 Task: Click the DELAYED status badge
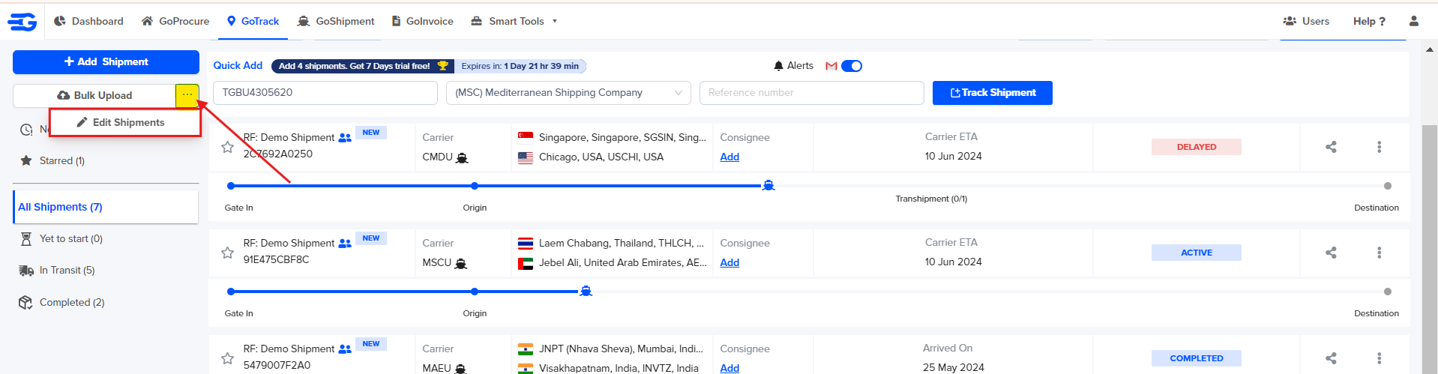point(1197,147)
